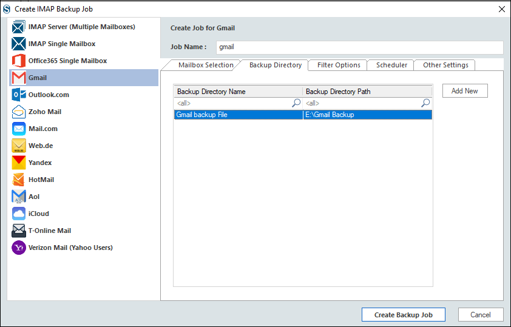Sort by Backup Directory Path column header
The image size is (511, 327).
(x=367, y=92)
